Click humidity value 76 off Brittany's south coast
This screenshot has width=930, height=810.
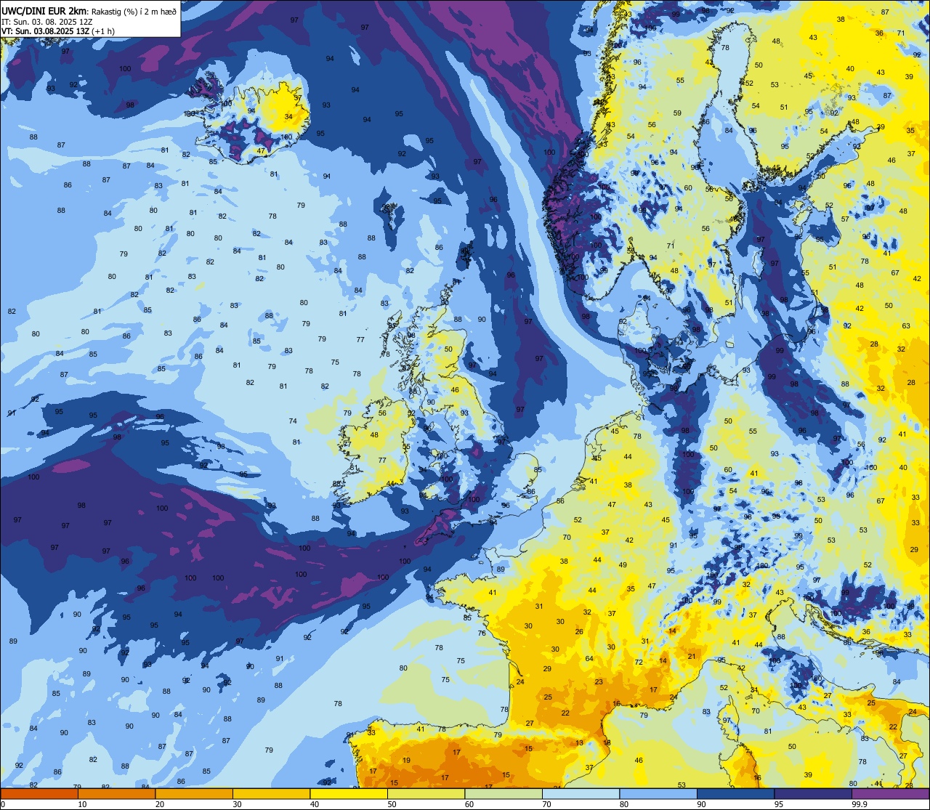[482, 633]
